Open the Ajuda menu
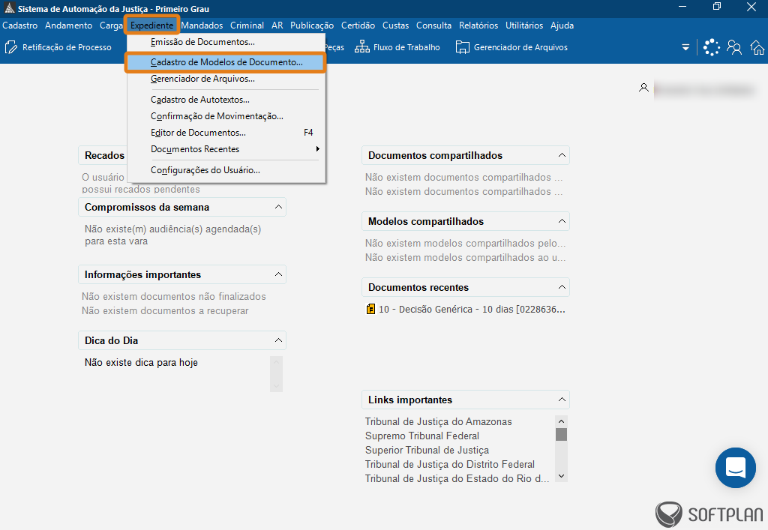 coord(562,25)
